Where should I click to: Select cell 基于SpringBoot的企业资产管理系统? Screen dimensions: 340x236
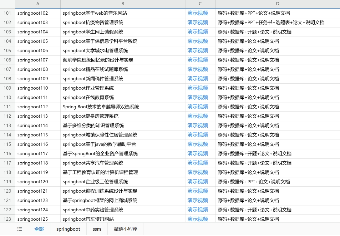tap(123, 154)
